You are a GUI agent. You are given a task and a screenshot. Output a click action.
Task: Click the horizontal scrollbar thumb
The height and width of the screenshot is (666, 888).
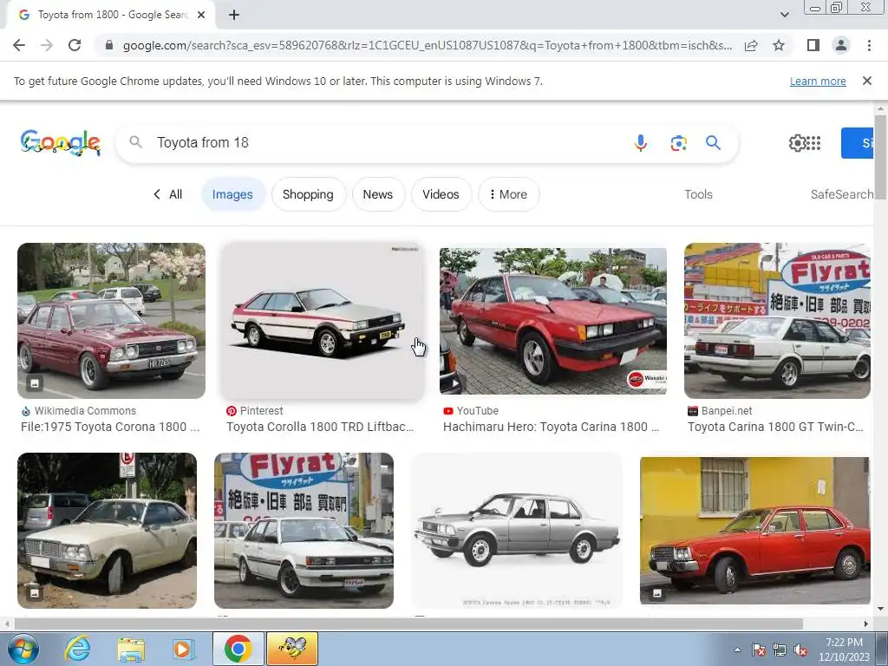pos(408,624)
